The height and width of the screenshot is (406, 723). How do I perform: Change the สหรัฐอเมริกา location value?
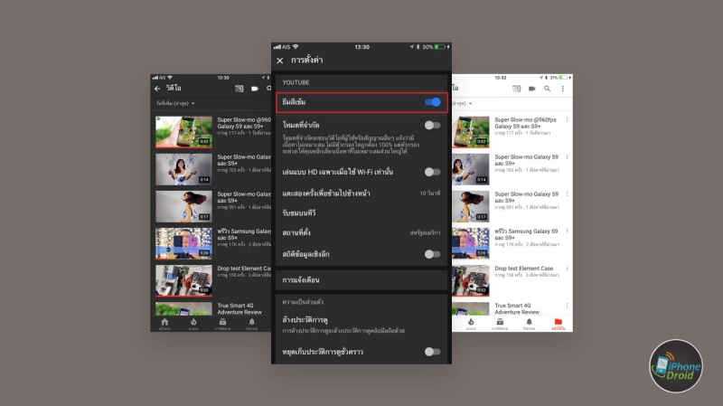(x=425, y=233)
